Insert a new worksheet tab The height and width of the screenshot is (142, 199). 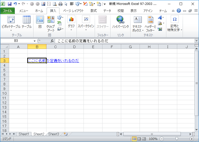pos(66,134)
